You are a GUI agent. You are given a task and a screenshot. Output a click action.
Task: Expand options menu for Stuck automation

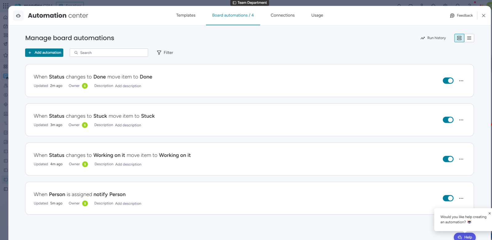coord(461,120)
